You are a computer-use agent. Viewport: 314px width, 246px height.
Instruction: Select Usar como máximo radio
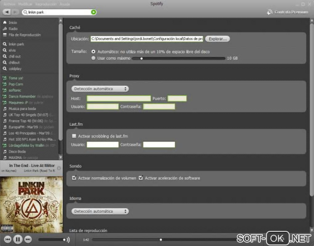coord(93,58)
